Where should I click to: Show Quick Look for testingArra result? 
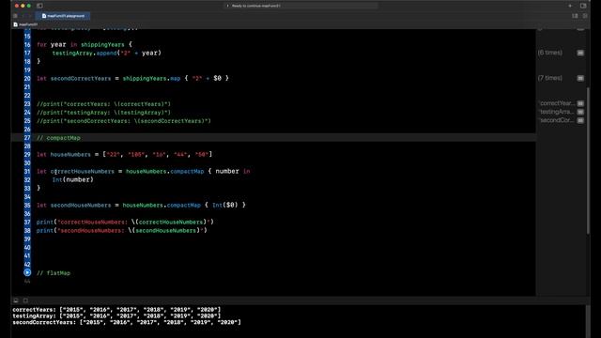coord(580,112)
